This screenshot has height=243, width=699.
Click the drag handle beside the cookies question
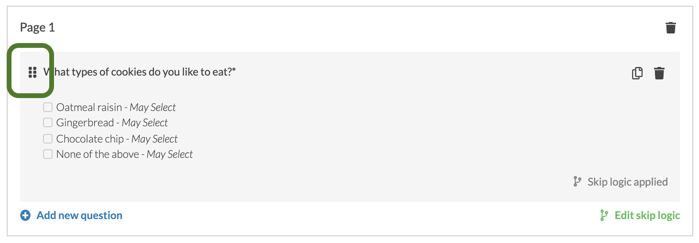point(33,73)
